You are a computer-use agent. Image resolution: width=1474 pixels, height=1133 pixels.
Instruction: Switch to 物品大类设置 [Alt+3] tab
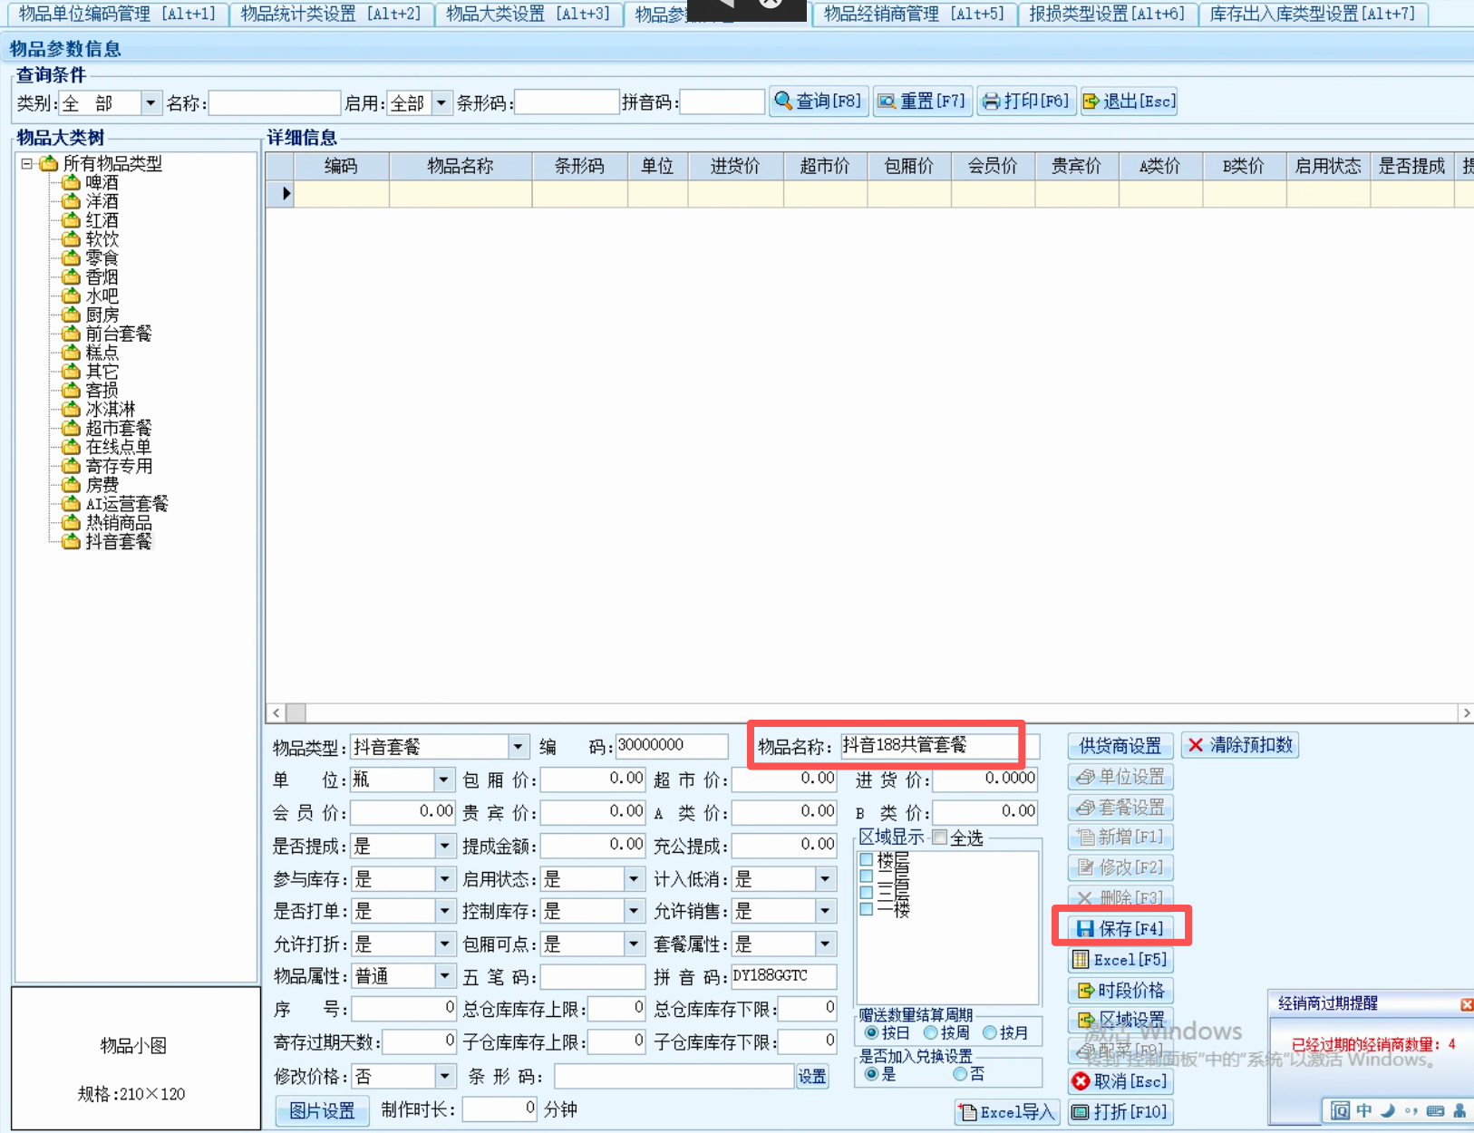coord(528,14)
